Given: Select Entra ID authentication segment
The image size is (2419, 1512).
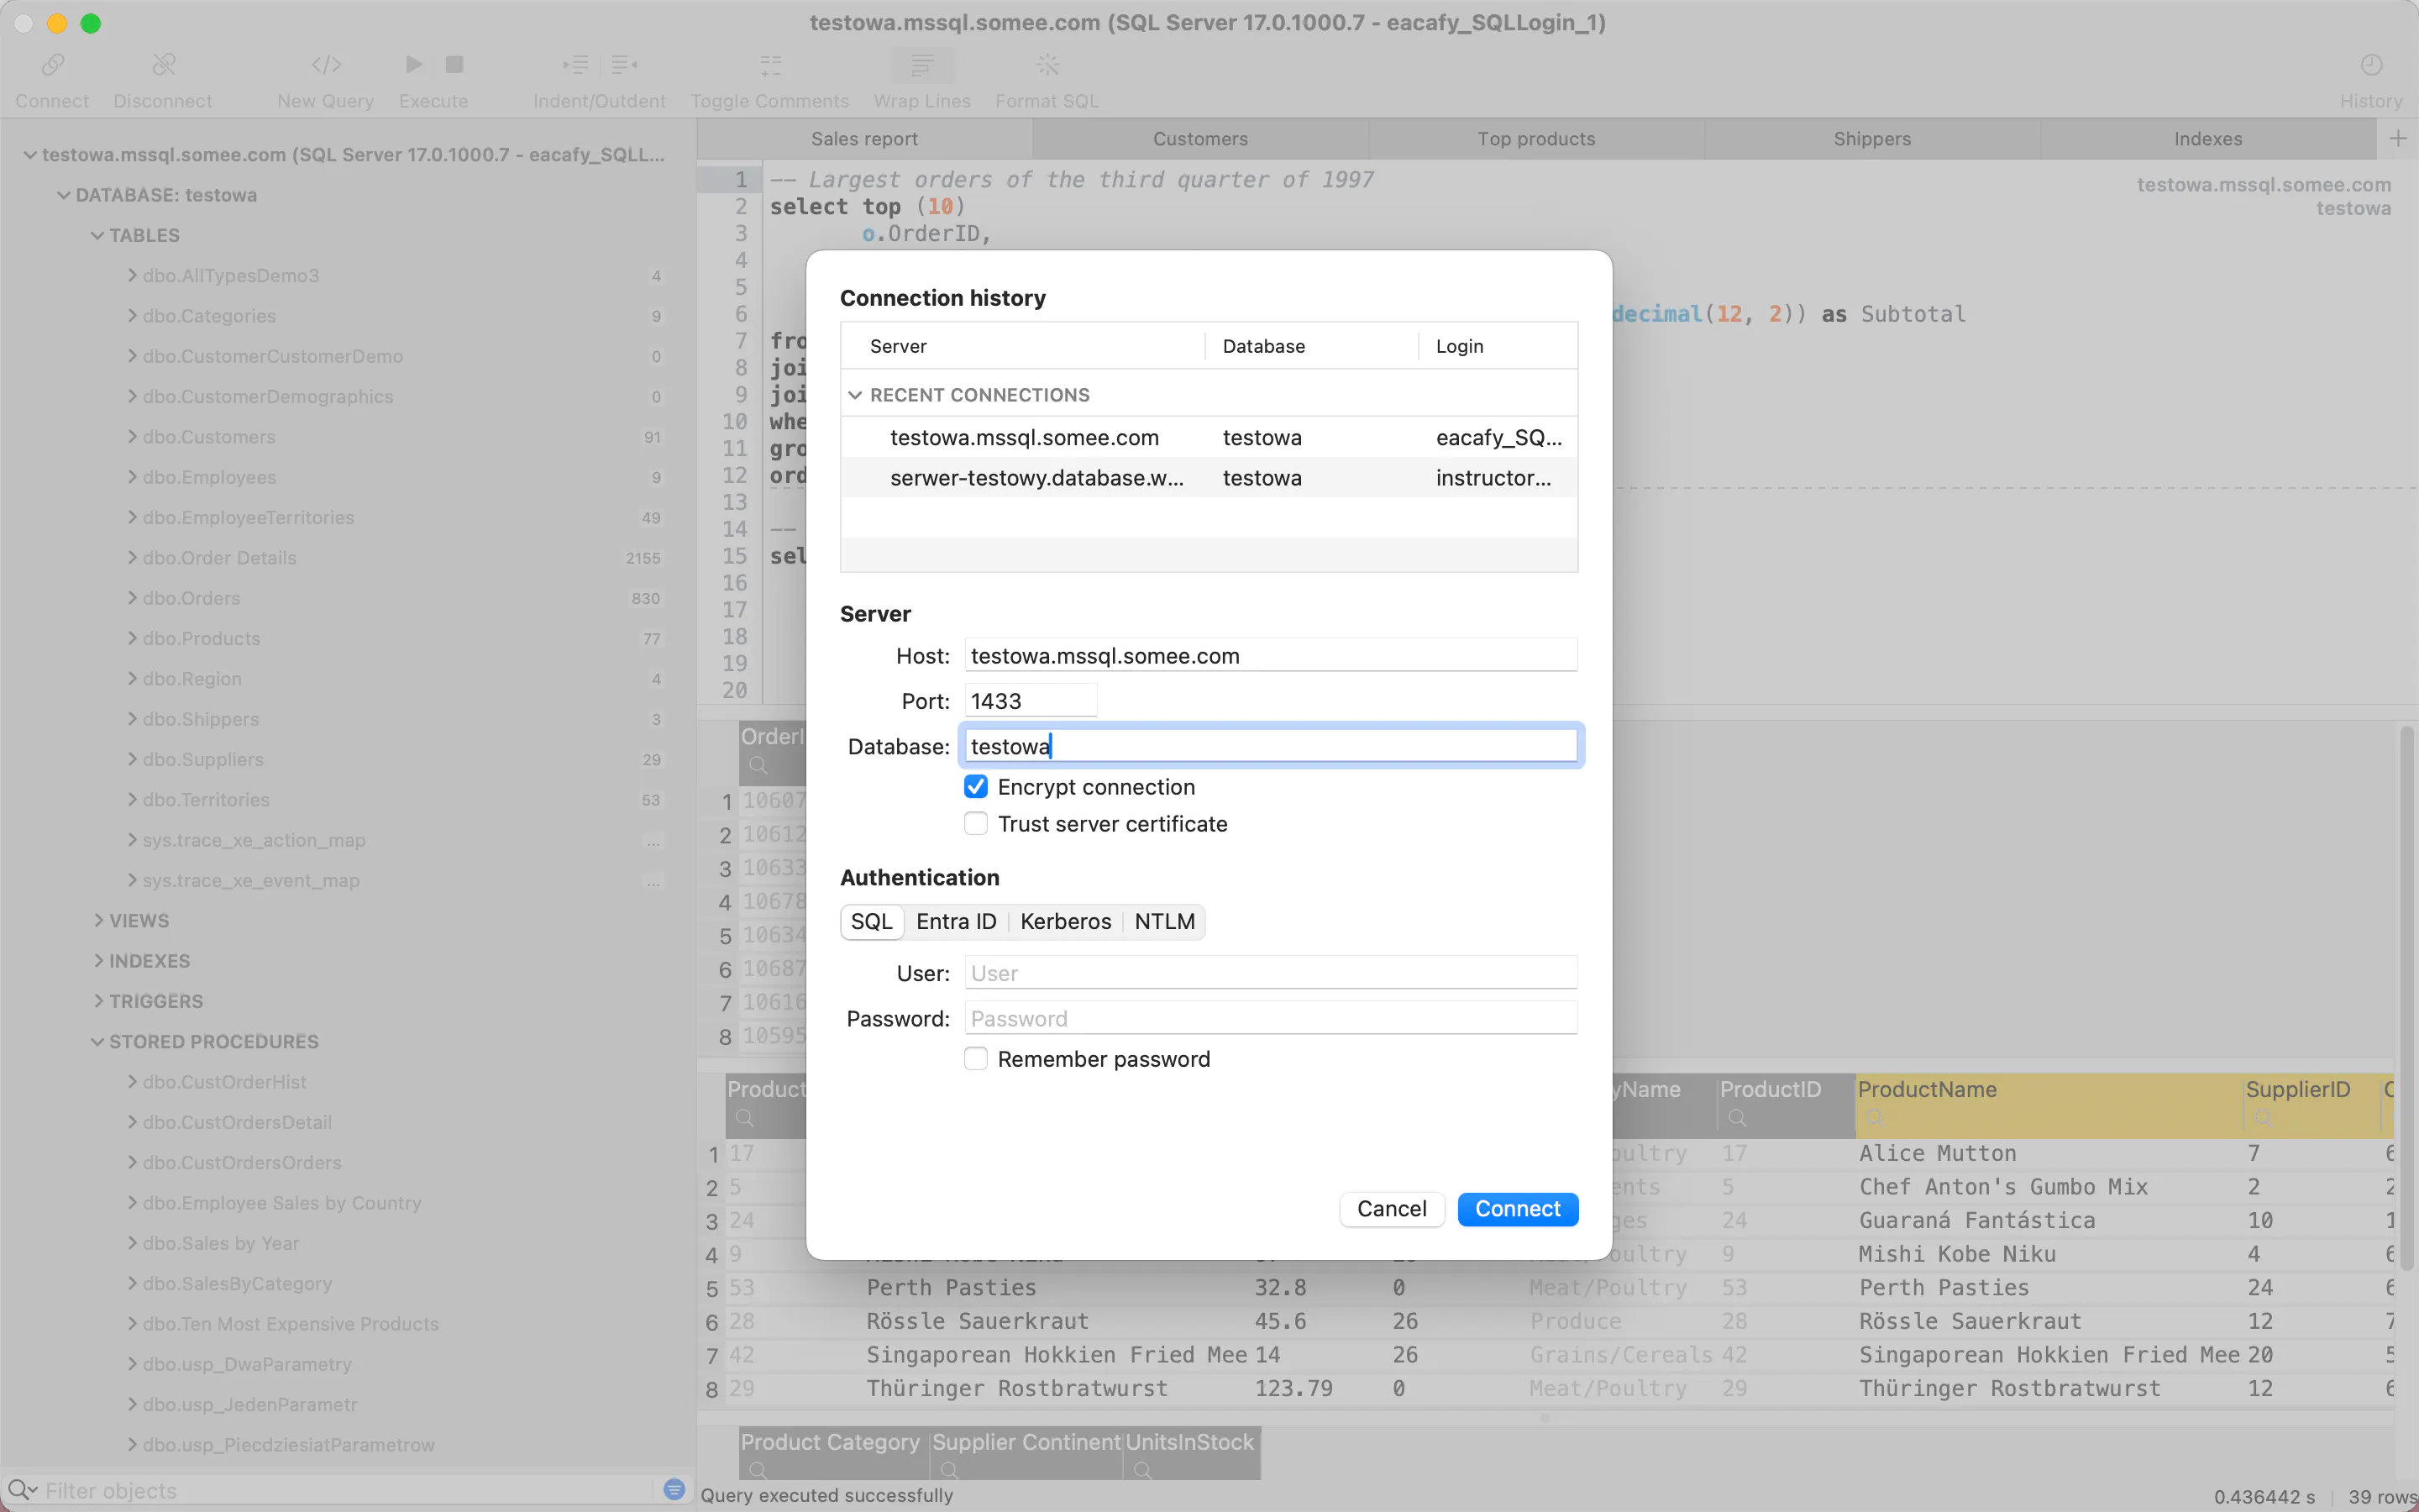Looking at the screenshot, I should coord(956,921).
